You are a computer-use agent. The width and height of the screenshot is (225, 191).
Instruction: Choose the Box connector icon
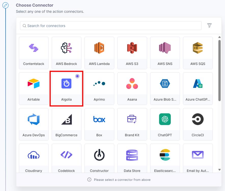pos(99,119)
